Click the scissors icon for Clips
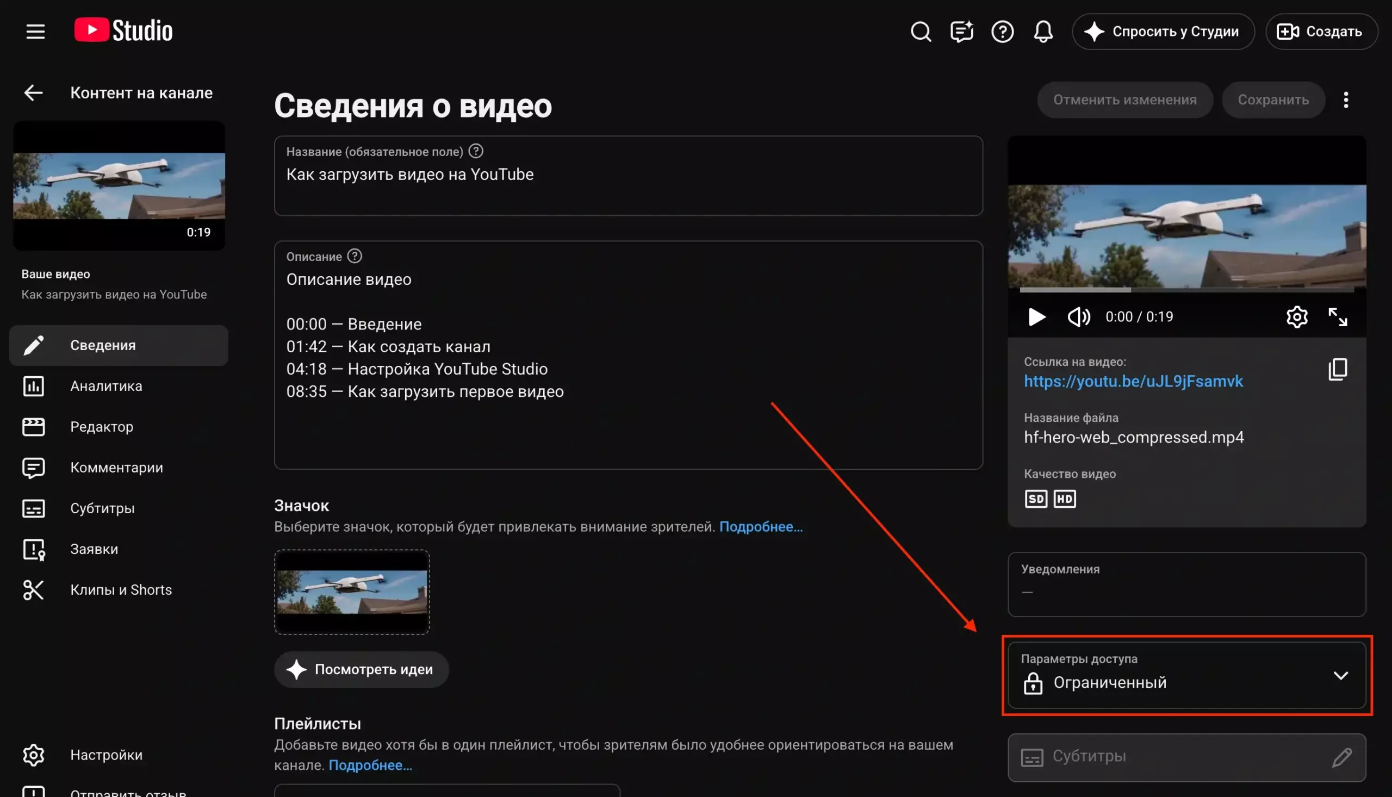This screenshot has width=1392, height=797. 33,590
